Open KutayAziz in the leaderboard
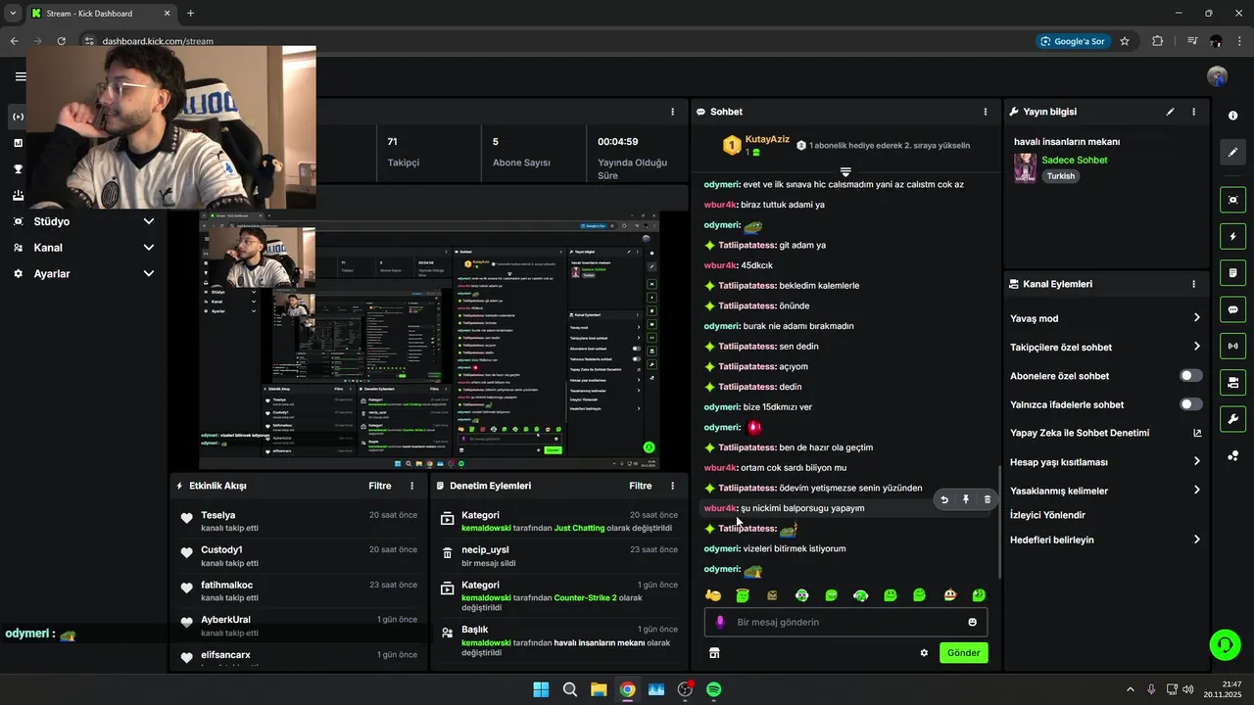The width and height of the screenshot is (1254, 705). point(767,140)
